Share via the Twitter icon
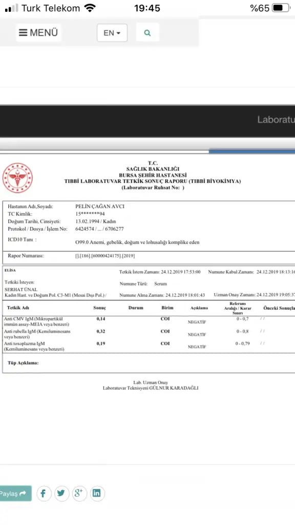 tap(62, 494)
